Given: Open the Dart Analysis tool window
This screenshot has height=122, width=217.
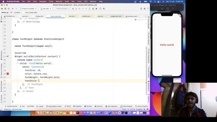Looking at the screenshot, I should coord(126,106).
